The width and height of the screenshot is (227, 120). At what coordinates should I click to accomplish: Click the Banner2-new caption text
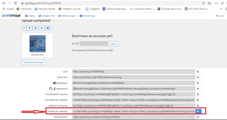[38, 55]
